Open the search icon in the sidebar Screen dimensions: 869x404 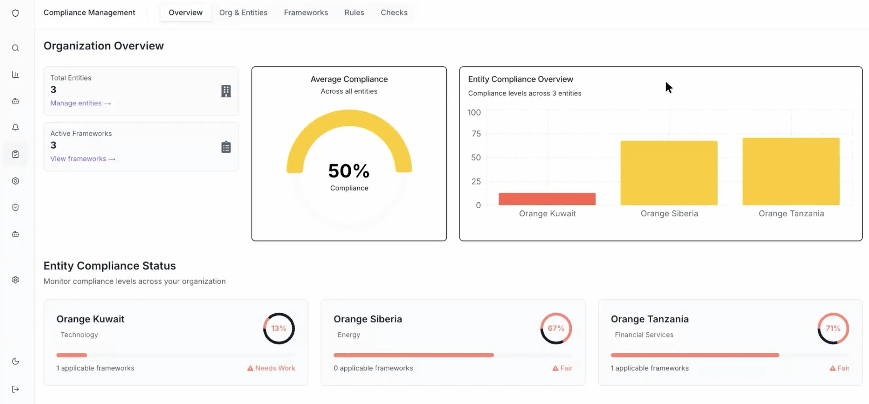pyautogui.click(x=15, y=48)
